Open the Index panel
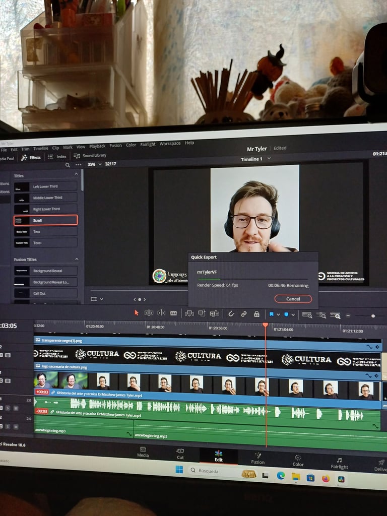 pyautogui.click(x=57, y=157)
